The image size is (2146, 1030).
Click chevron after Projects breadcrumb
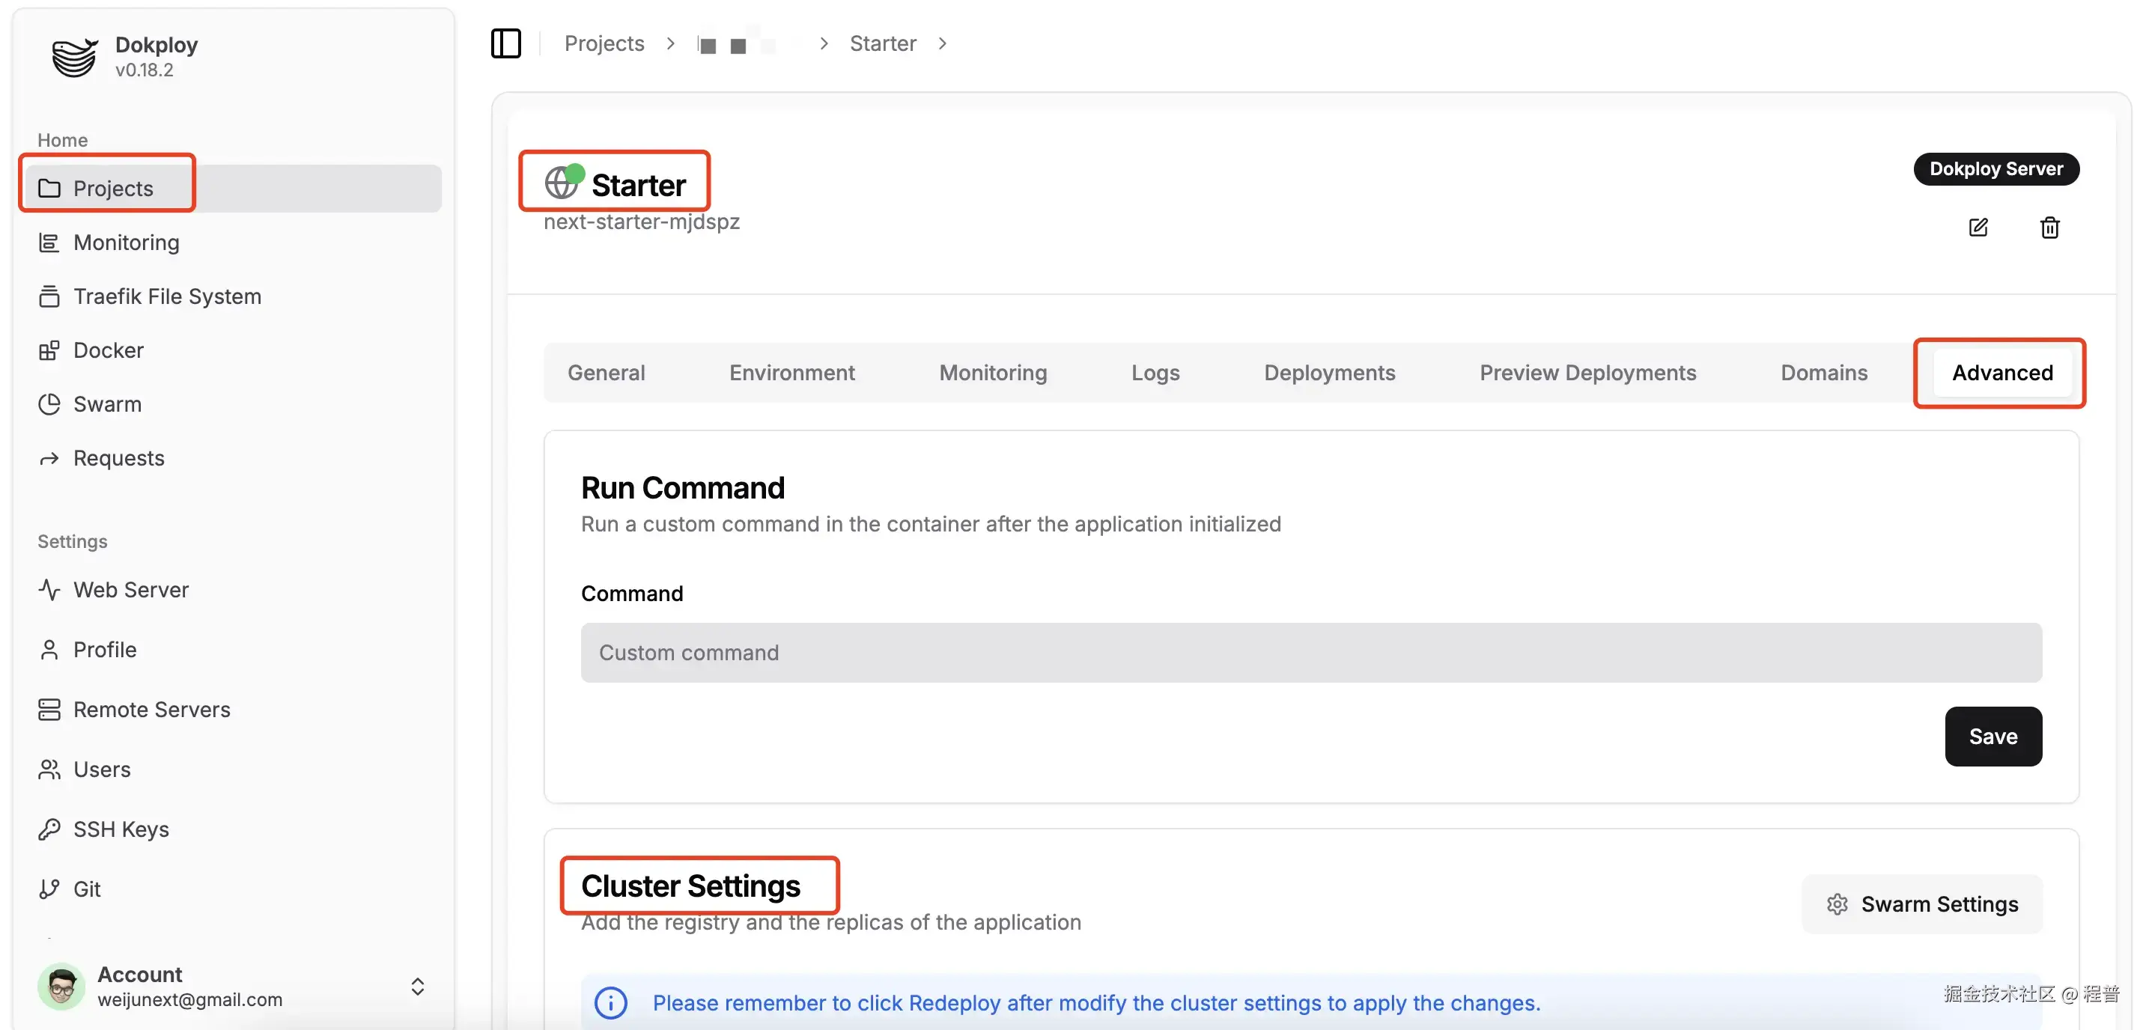(x=671, y=43)
